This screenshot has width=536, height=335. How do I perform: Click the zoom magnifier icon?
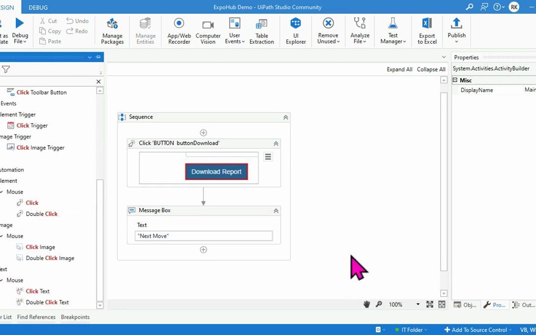click(x=379, y=304)
